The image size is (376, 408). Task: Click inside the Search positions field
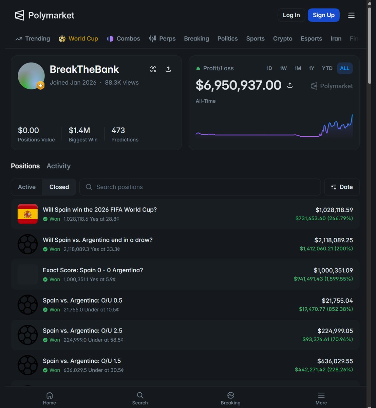coord(200,187)
